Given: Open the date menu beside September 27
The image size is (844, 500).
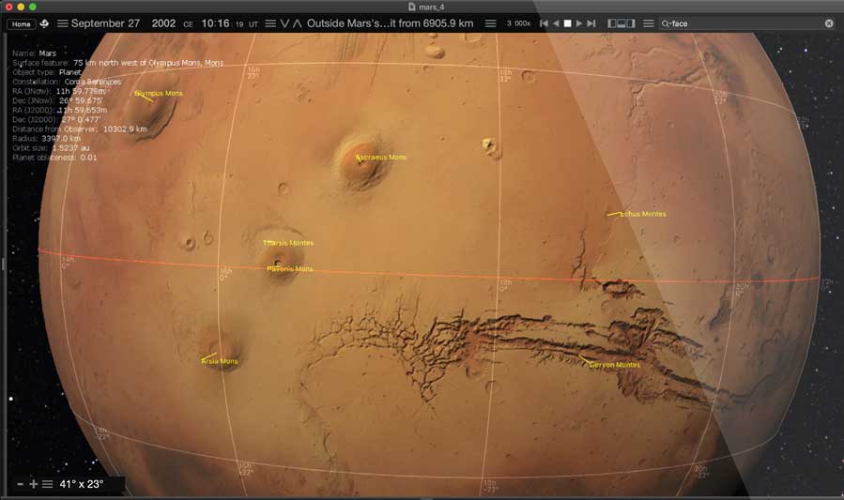Looking at the screenshot, I should tap(62, 23).
